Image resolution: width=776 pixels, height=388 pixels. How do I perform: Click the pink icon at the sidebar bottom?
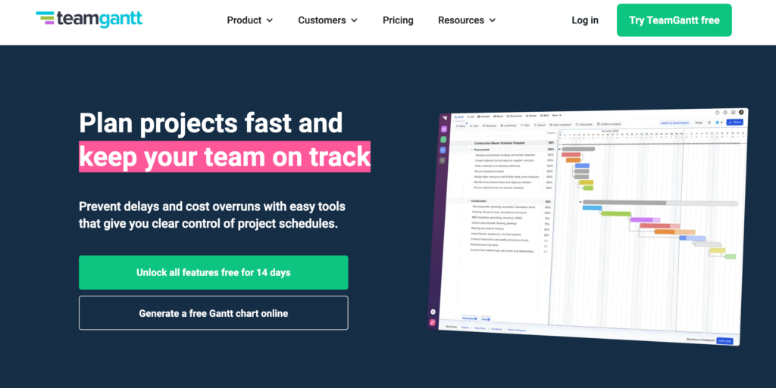tap(433, 322)
